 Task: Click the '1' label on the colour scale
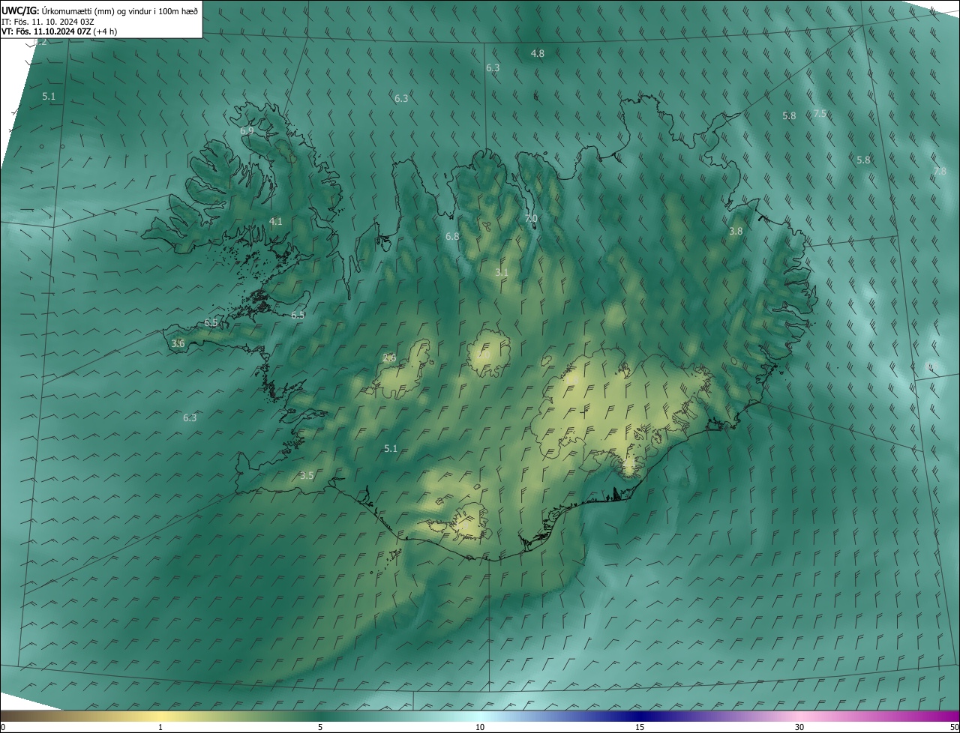[160, 727]
